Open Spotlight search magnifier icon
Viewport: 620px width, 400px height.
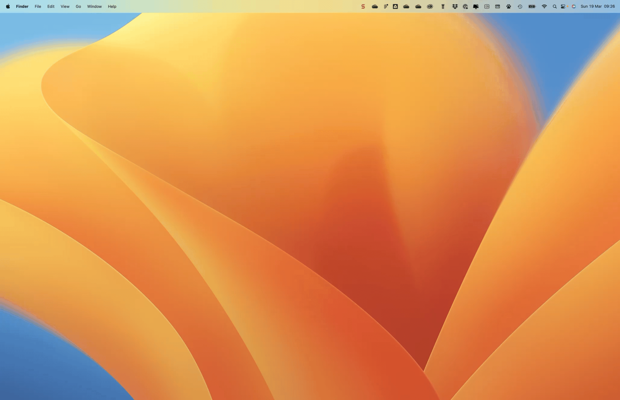point(554,6)
